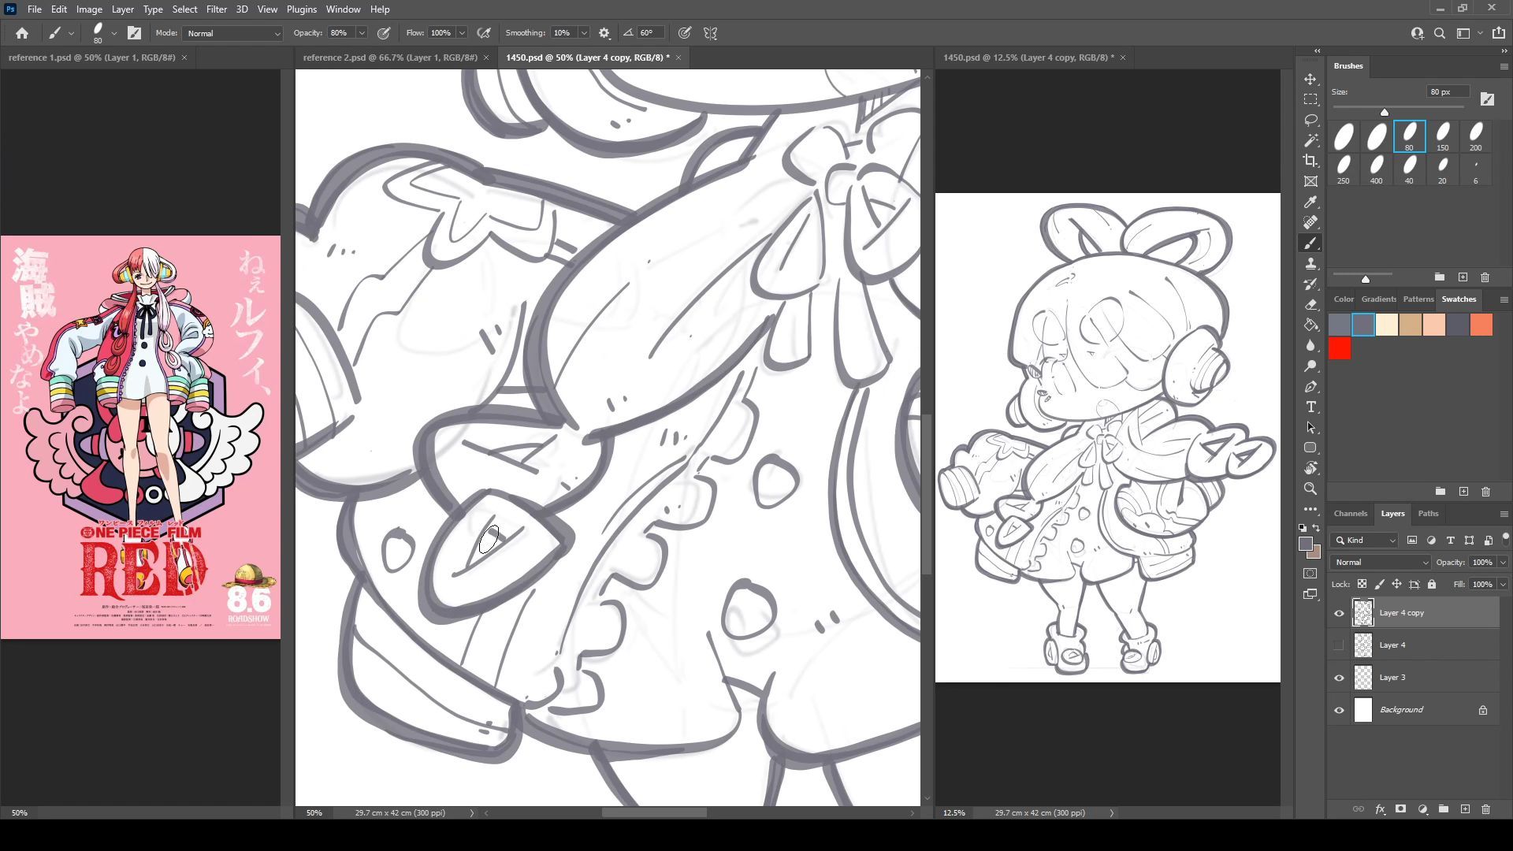Pick the red swatch
Image resolution: width=1513 pixels, height=851 pixels.
point(1340,348)
